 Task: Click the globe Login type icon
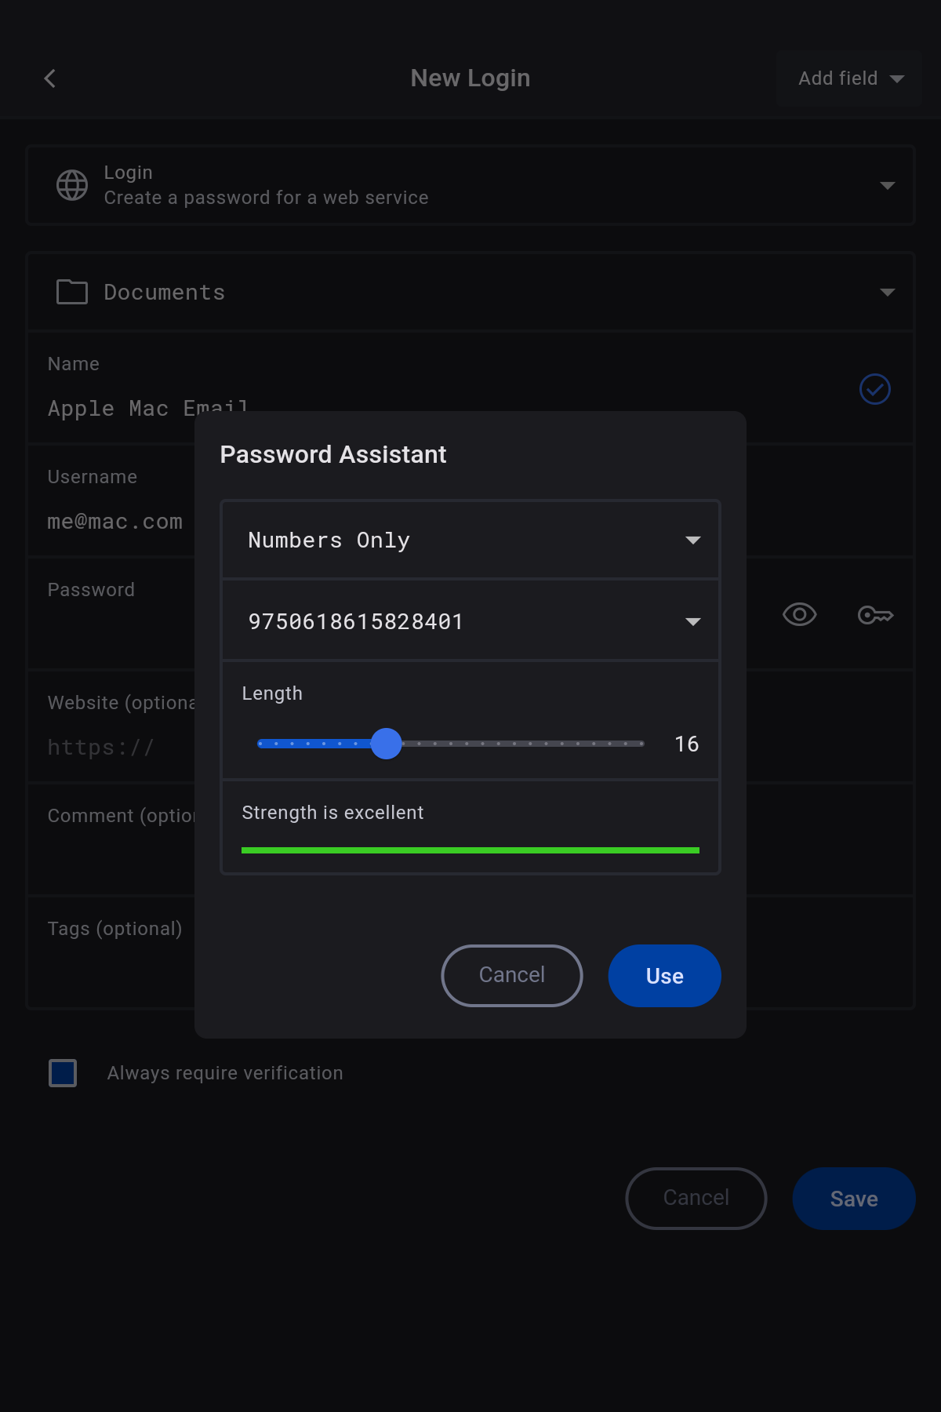click(x=72, y=185)
